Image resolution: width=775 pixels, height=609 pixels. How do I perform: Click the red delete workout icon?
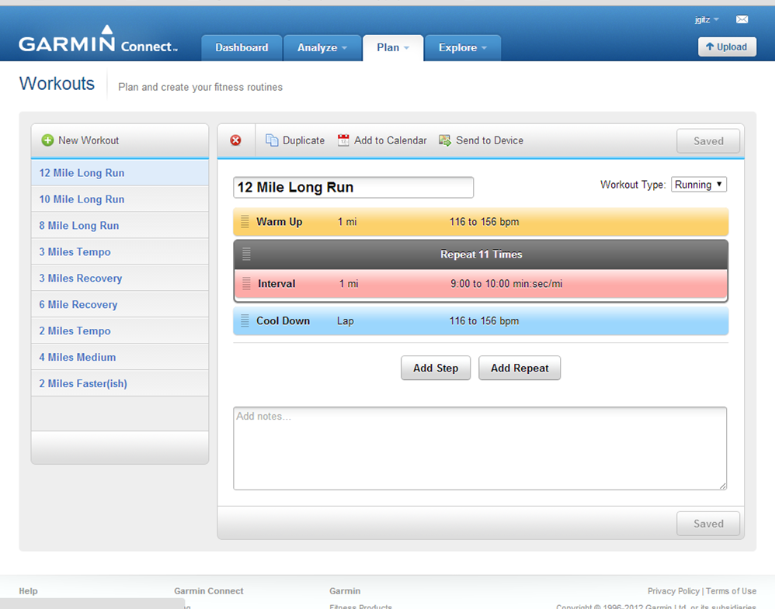[x=236, y=140]
